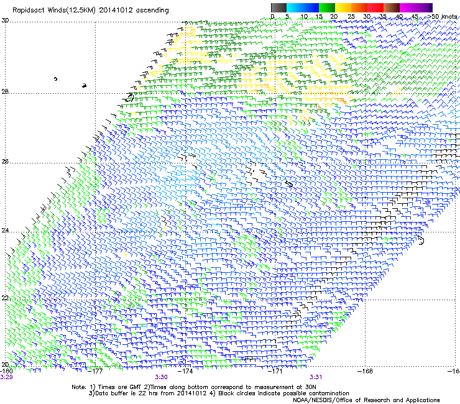Click the latitude label '22'
Image resolution: width=460 pixels, height=404 pixels.
coord(5,298)
